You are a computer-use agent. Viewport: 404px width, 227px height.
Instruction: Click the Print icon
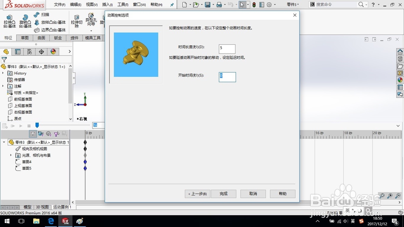click(x=219, y=4)
